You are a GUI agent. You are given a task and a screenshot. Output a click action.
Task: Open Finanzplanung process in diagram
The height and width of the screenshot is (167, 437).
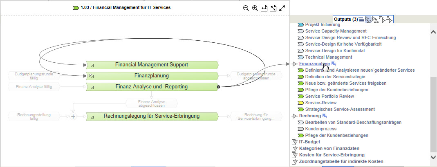(151, 76)
